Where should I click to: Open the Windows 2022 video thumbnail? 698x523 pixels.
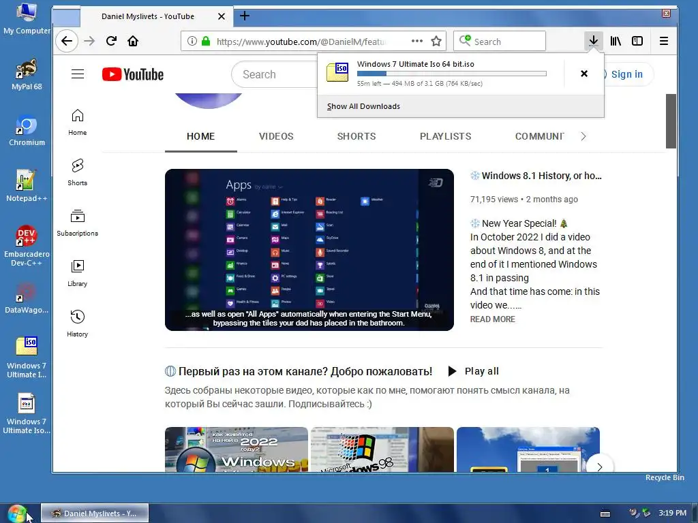(237, 449)
